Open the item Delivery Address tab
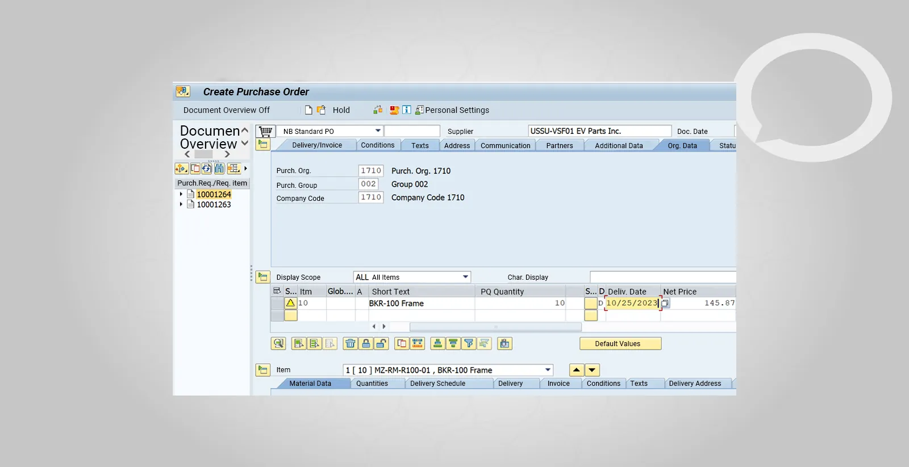 point(695,384)
